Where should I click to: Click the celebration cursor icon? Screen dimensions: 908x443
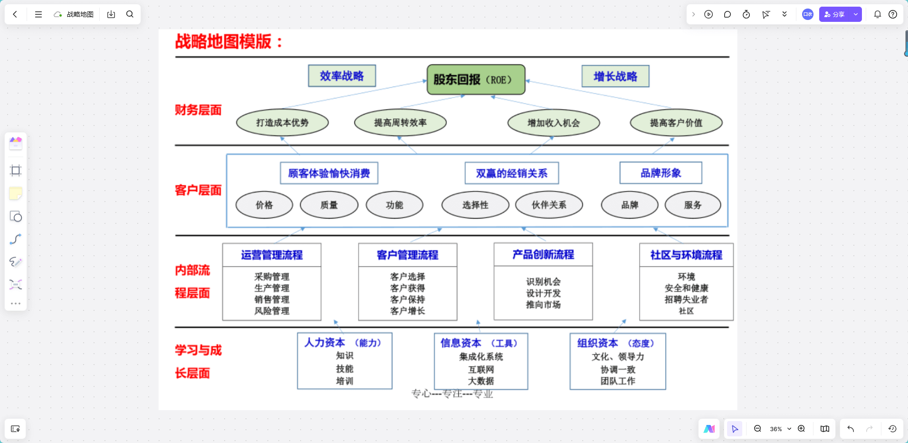coord(766,14)
